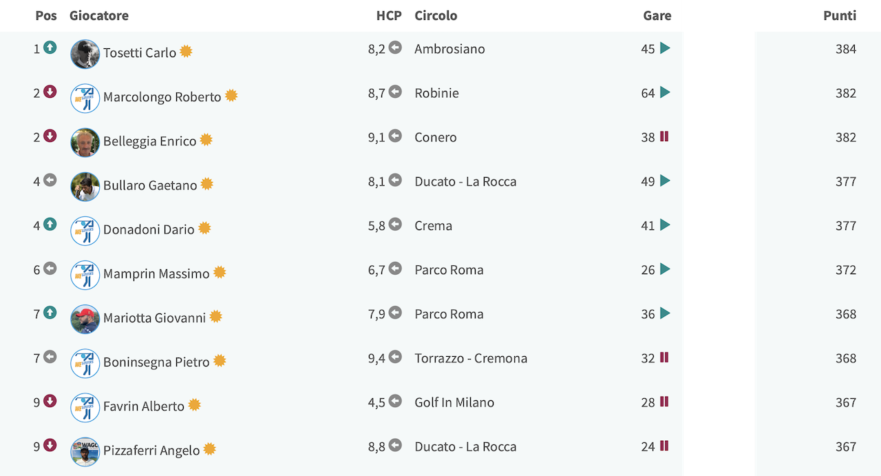Click the pause icon beside Boninsegna's 32 gare
Viewport: 881px width, 476px height.
point(664,357)
